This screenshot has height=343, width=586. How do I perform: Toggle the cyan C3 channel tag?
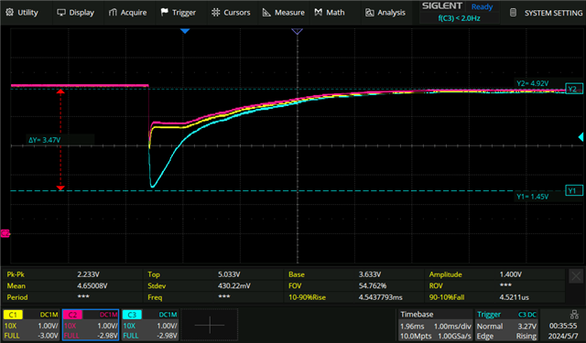[132, 315]
